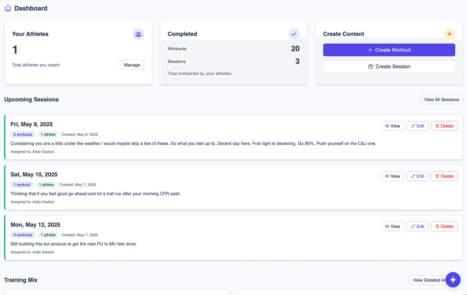
Task: Click note about the trail run
Action: click(x=96, y=194)
